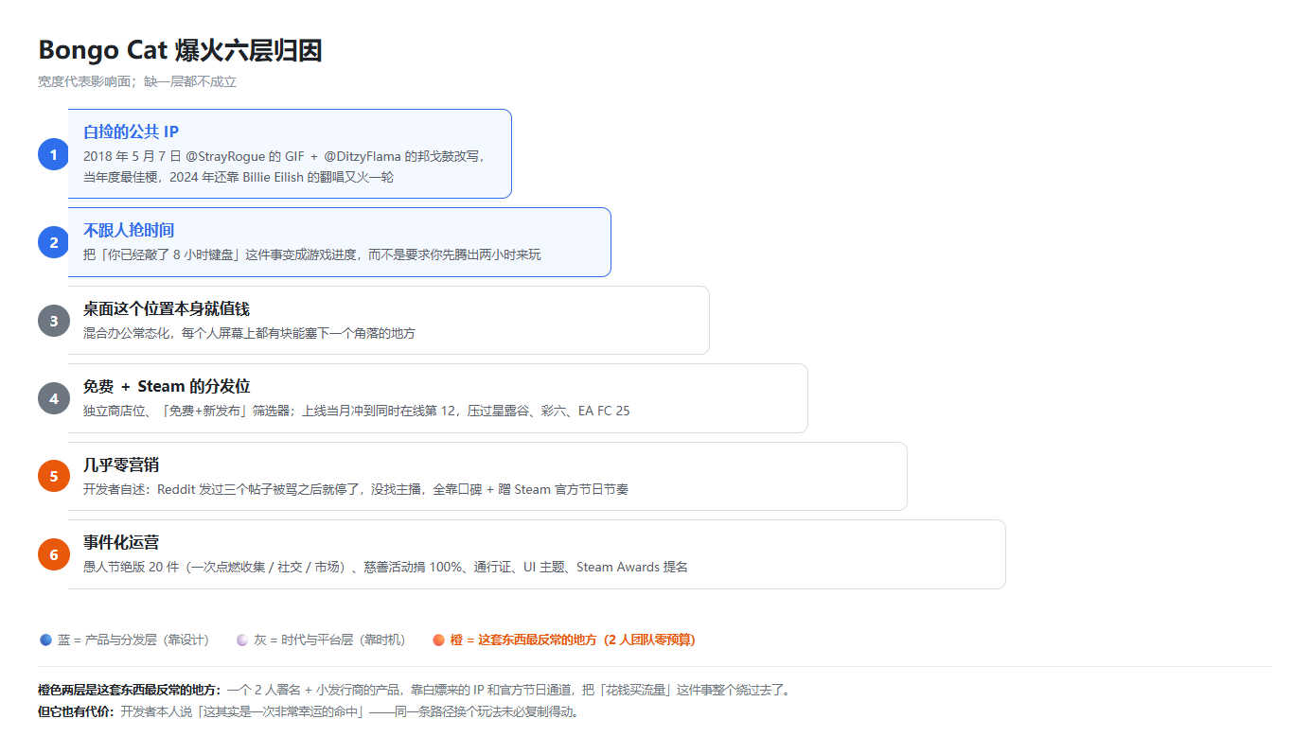Click the orange legend label mentioning 2 人团队零预算

(x=573, y=640)
